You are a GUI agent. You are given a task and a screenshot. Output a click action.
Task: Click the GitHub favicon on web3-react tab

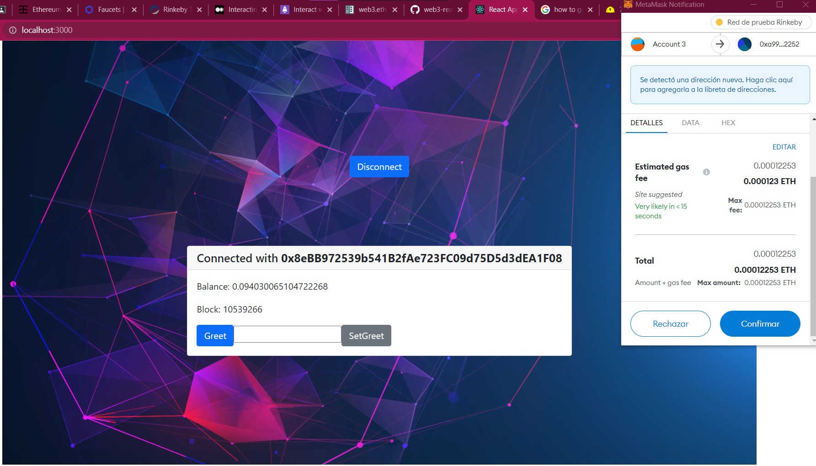[415, 10]
